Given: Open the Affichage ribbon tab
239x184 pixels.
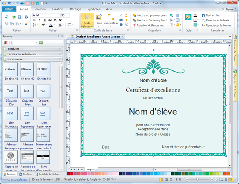Looking at the screenshot, I should (75, 8).
